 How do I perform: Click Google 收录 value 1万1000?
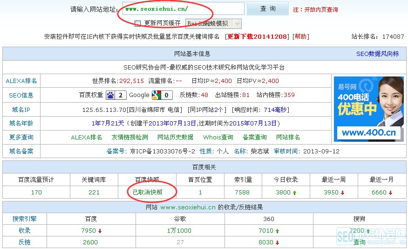(x=179, y=231)
